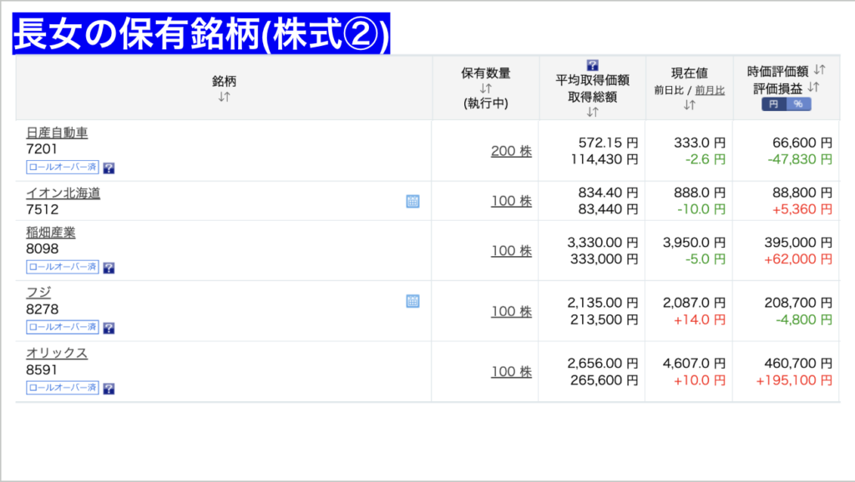Click help icon beside オリックス ロールオーバー済 badge
This screenshot has width=855, height=482.
(x=109, y=389)
